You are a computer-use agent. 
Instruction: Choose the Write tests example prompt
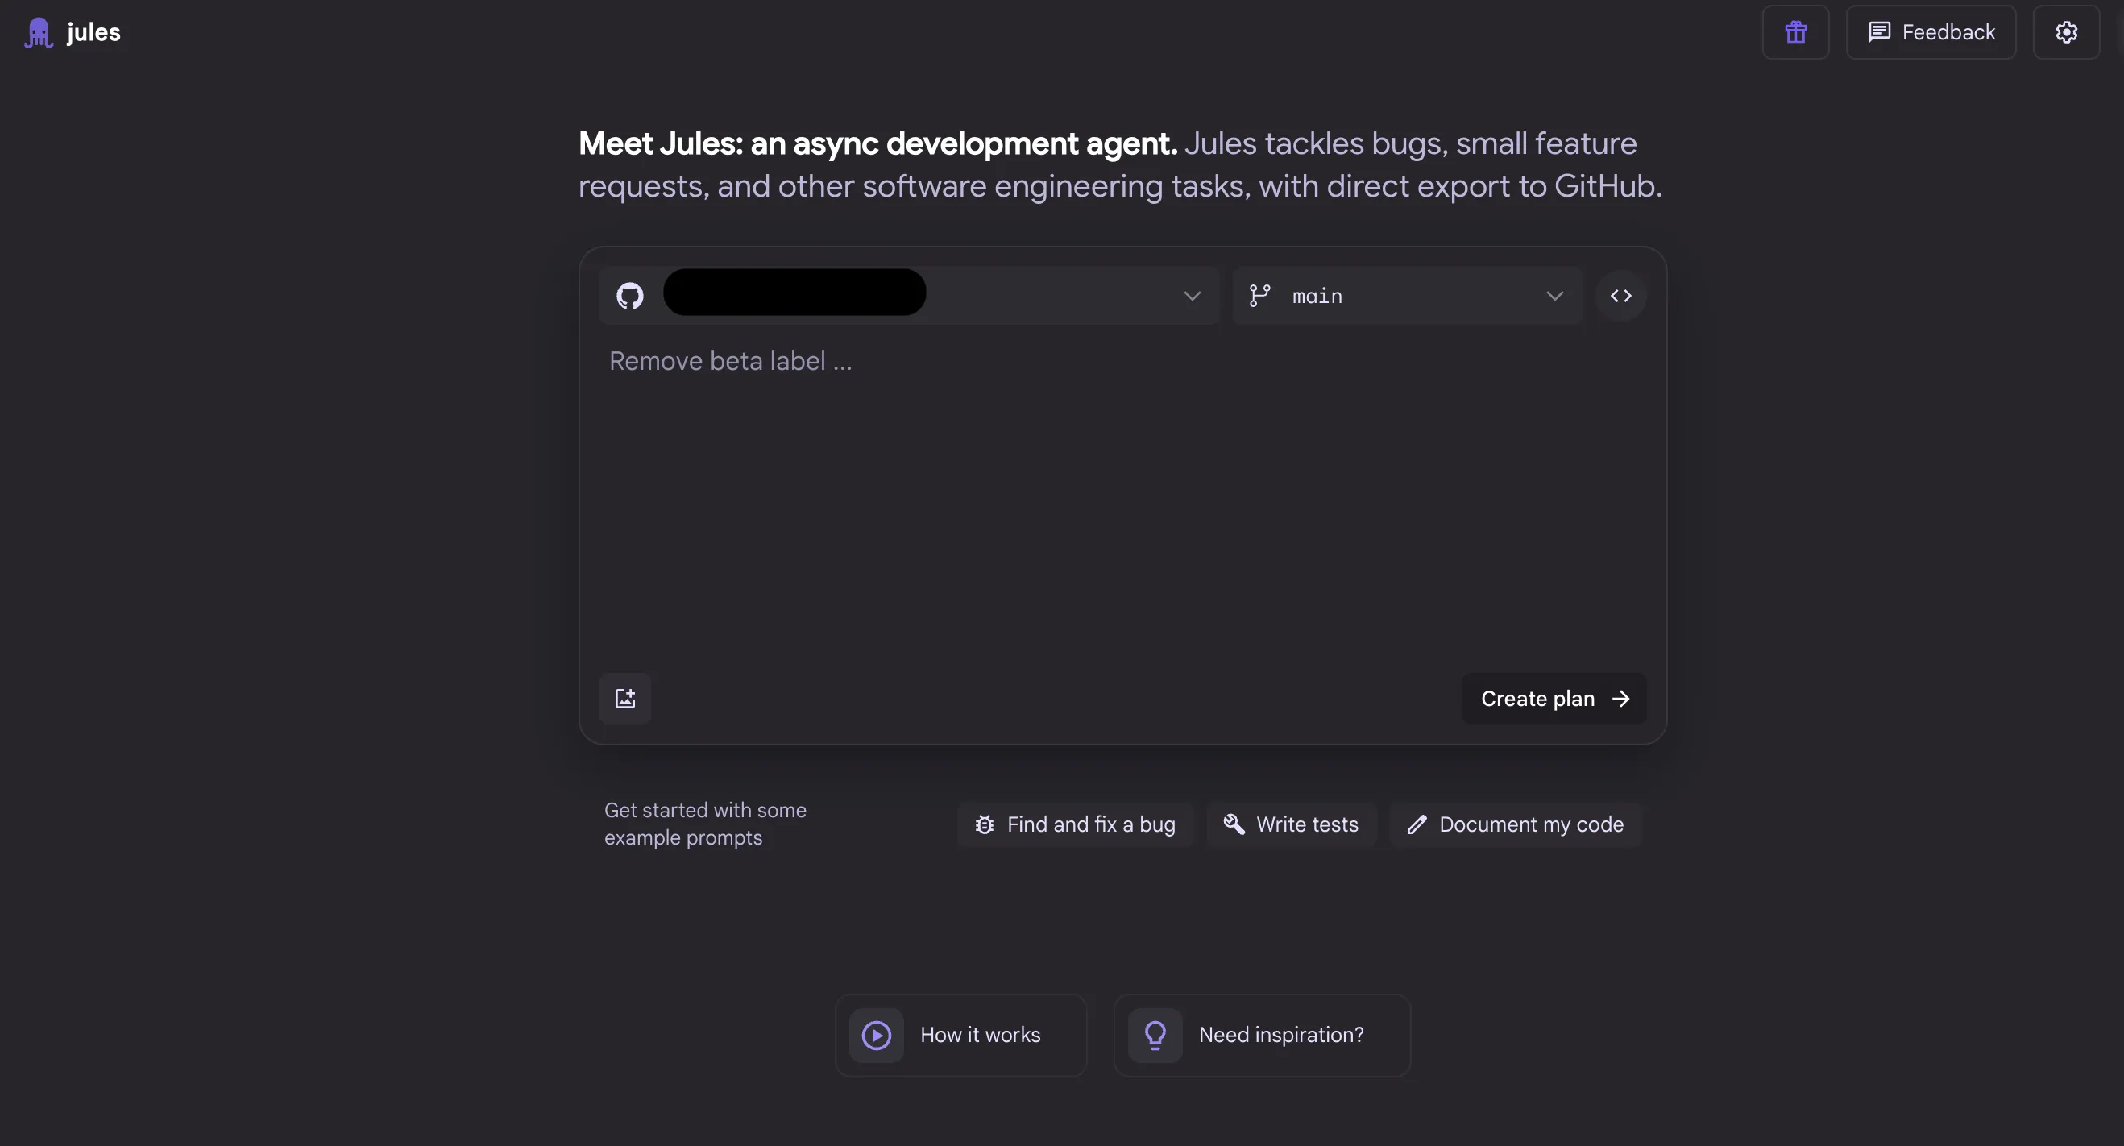click(x=1291, y=824)
